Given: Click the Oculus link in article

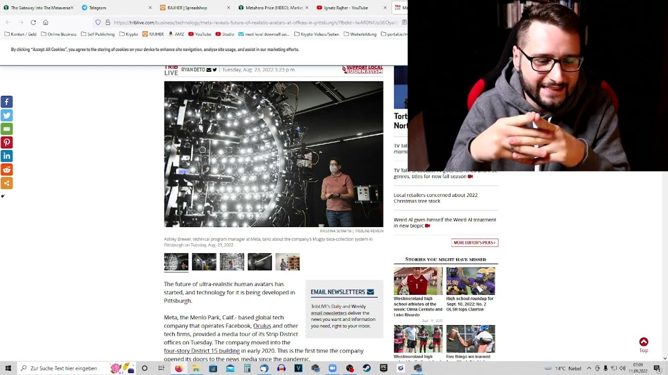Looking at the screenshot, I should pyautogui.click(x=262, y=326).
